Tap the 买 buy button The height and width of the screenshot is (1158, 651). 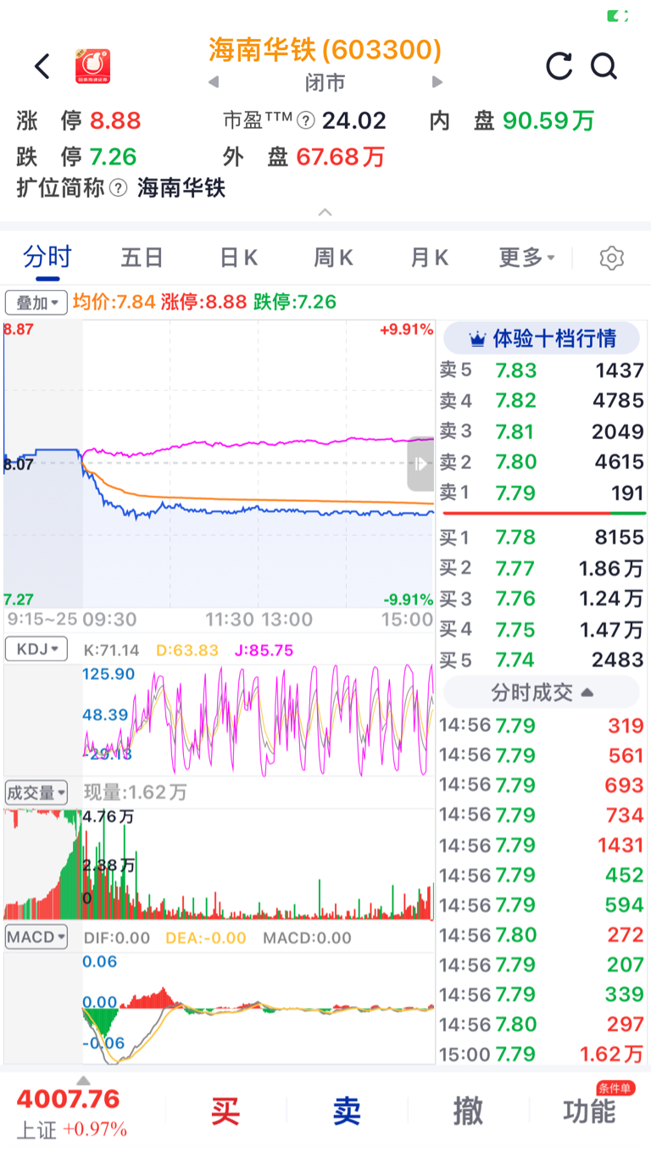225,1111
